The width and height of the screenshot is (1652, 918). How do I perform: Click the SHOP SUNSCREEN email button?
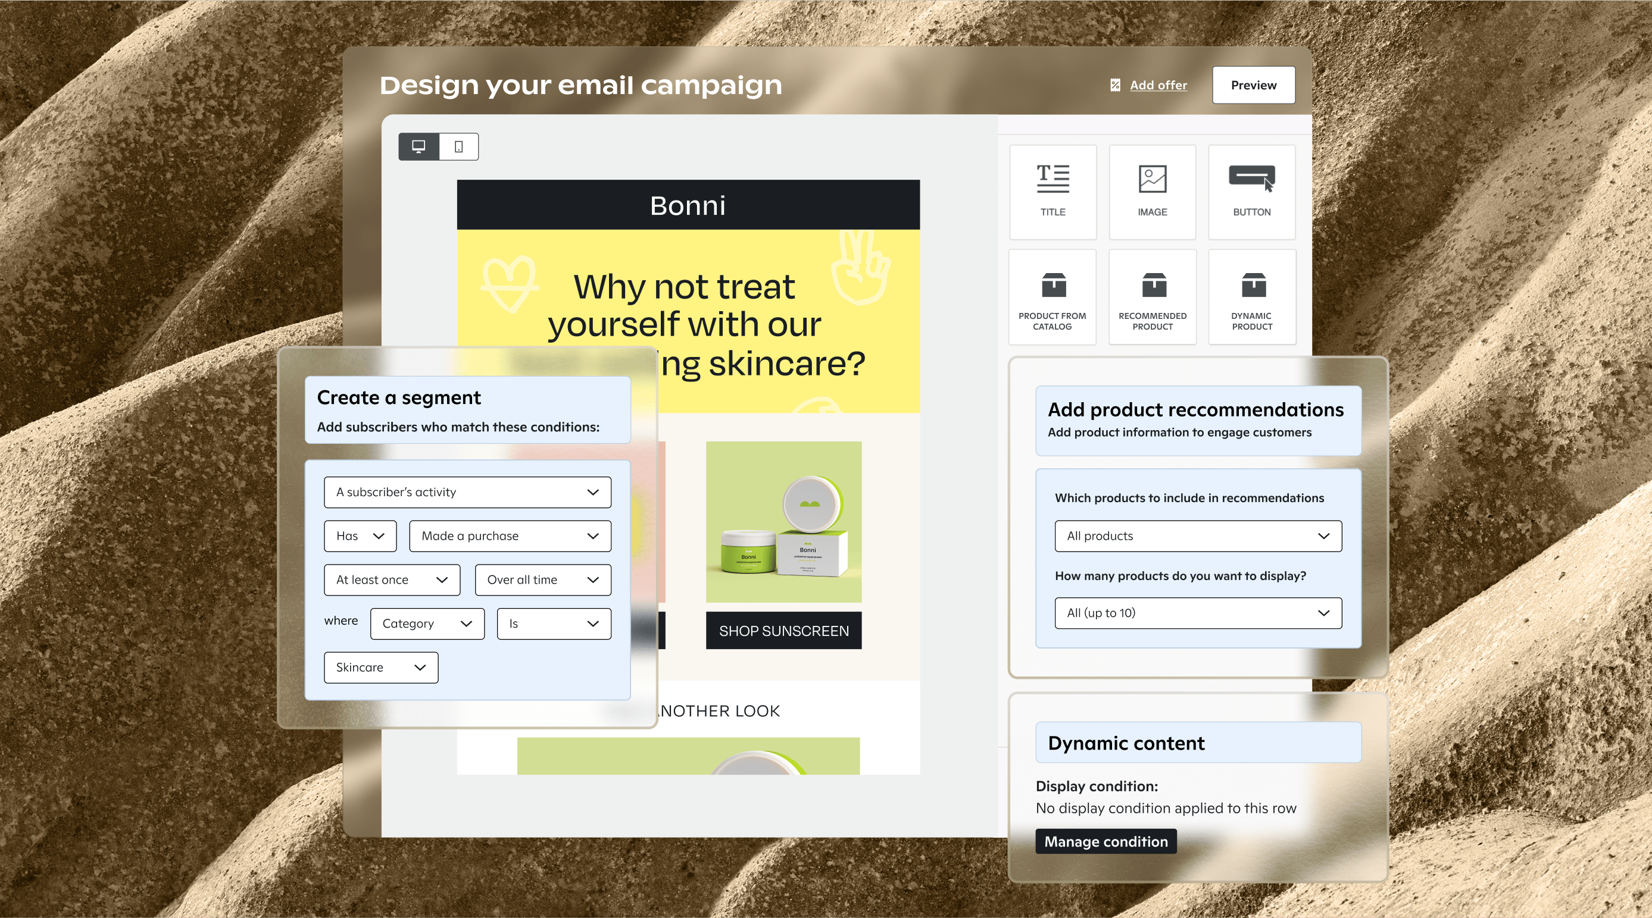[783, 631]
